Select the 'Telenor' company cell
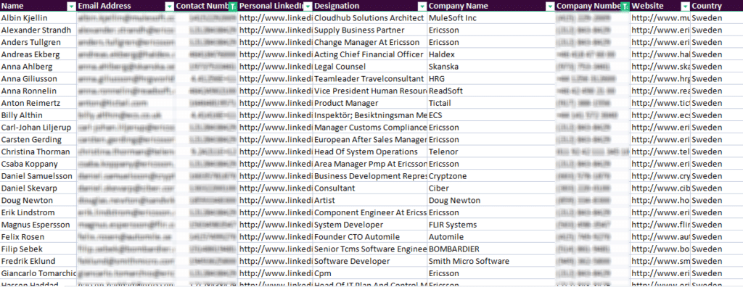The width and height of the screenshot is (743, 287). [x=491, y=151]
